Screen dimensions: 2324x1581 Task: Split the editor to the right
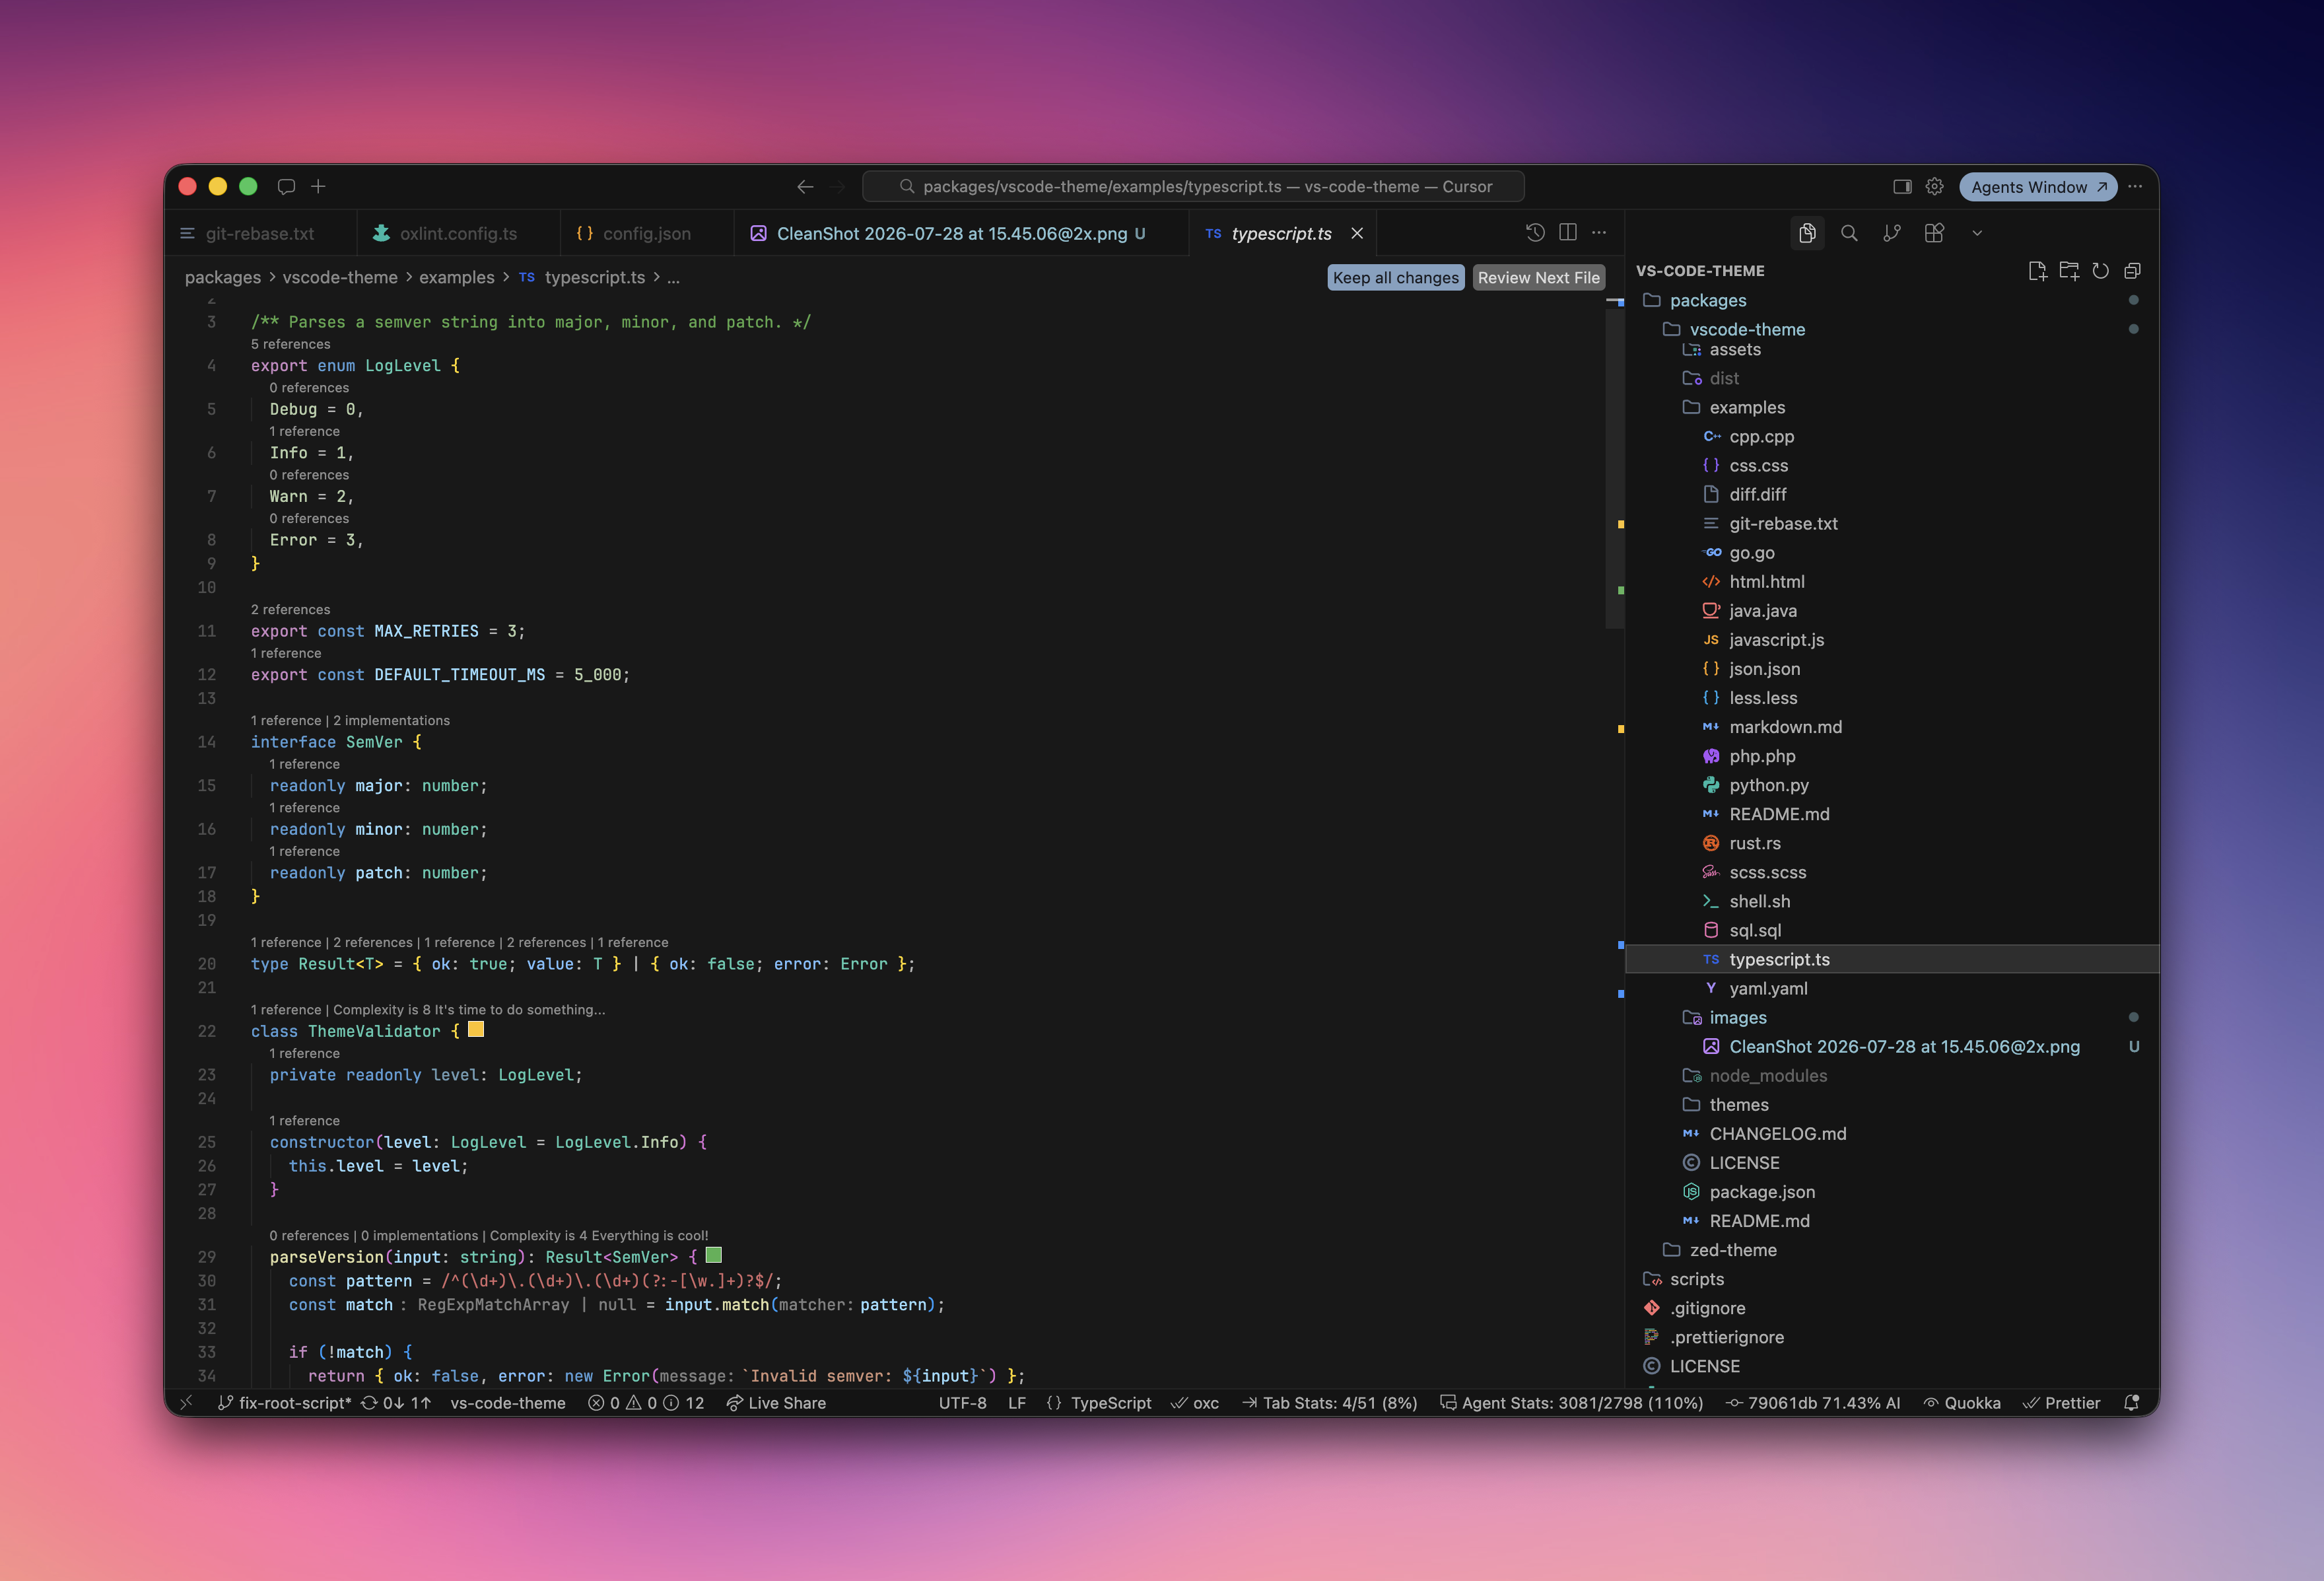tap(1568, 233)
